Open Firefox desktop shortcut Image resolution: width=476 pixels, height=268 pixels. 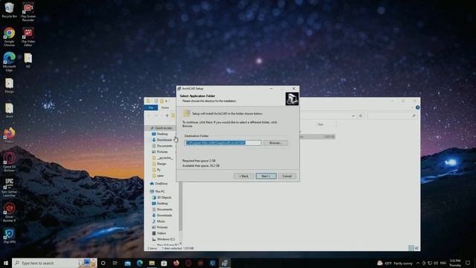[x=9, y=135]
